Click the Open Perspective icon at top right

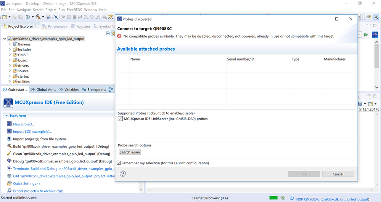[369, 17]
